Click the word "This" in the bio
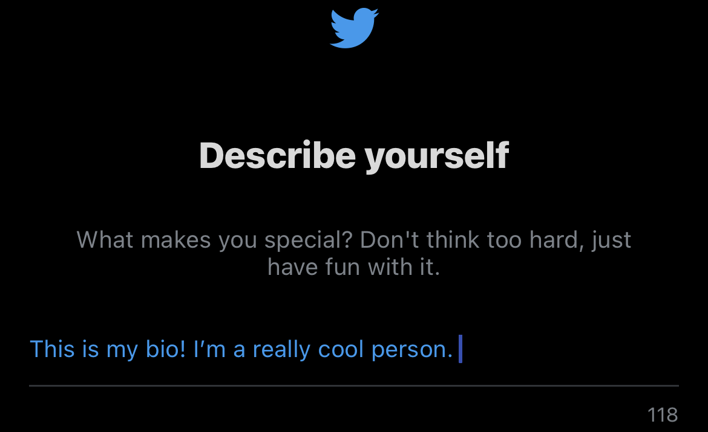708x432 pixels. [52, 349]
